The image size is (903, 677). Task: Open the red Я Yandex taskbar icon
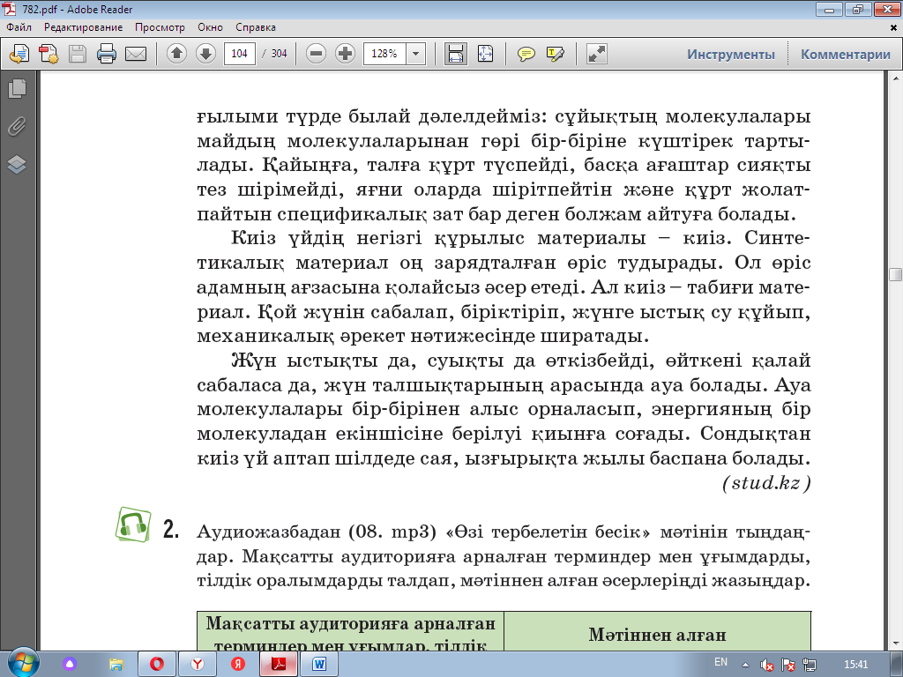point(238,665)
